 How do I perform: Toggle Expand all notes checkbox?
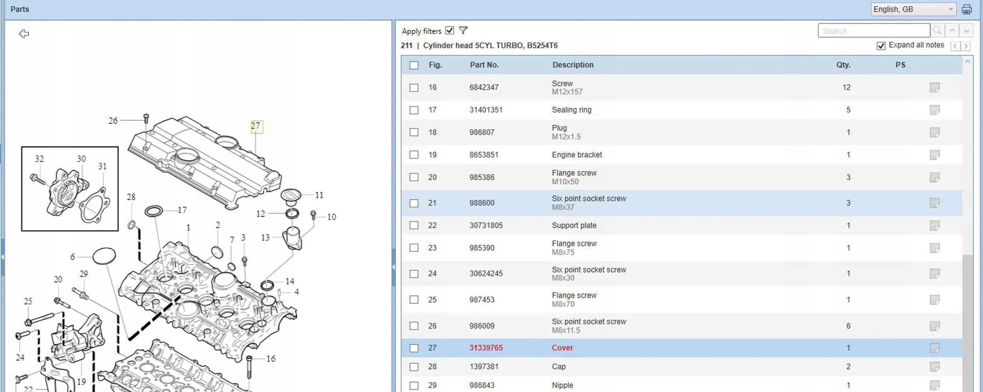tap(881, 46)
